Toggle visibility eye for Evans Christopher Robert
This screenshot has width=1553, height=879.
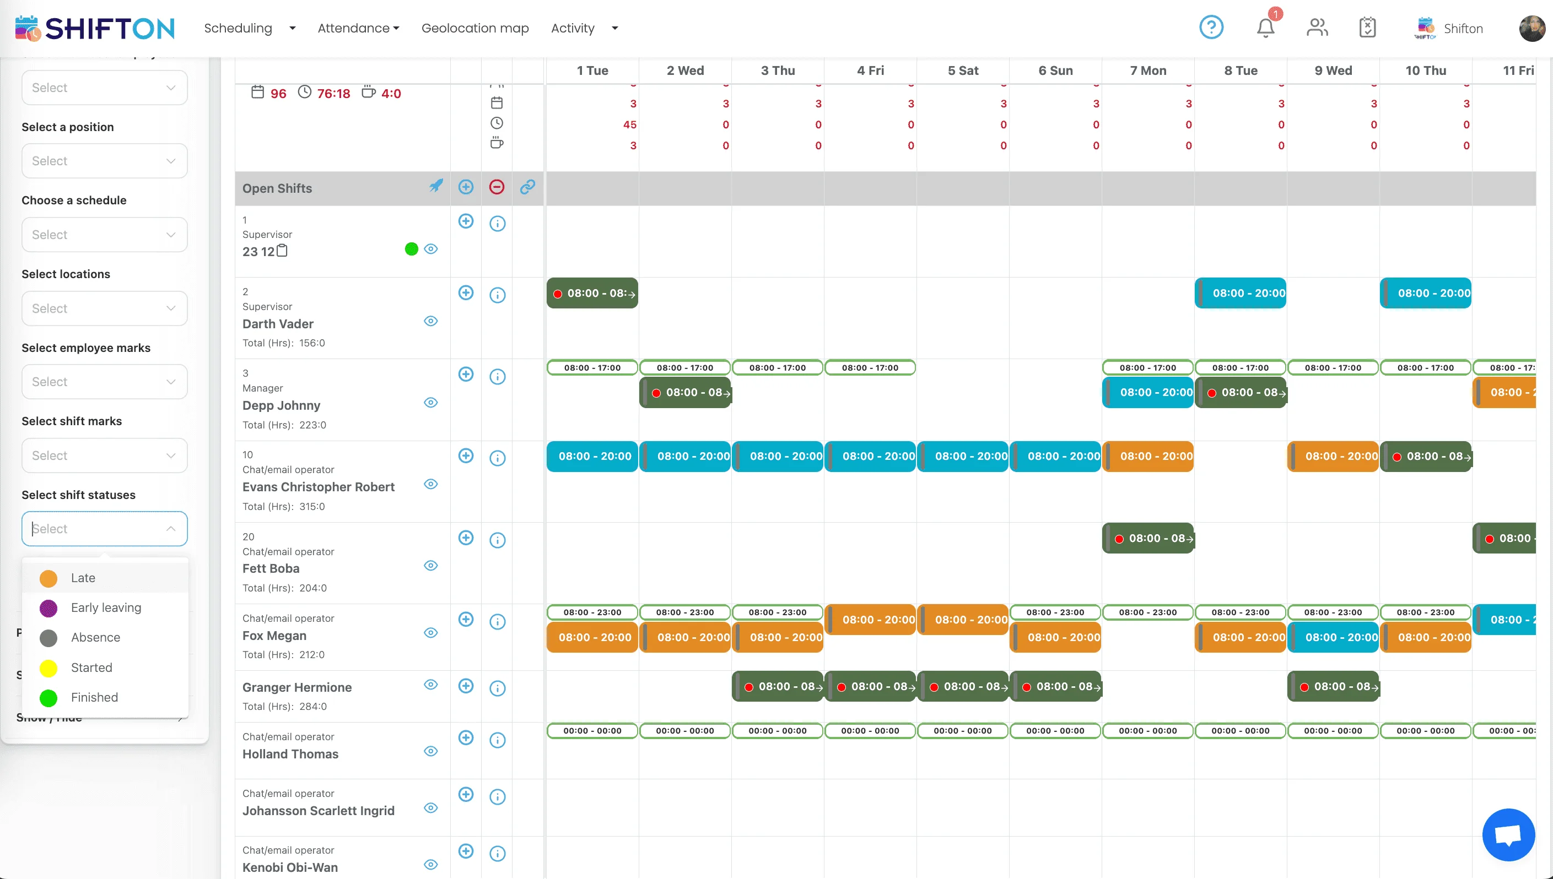point(430,484)
